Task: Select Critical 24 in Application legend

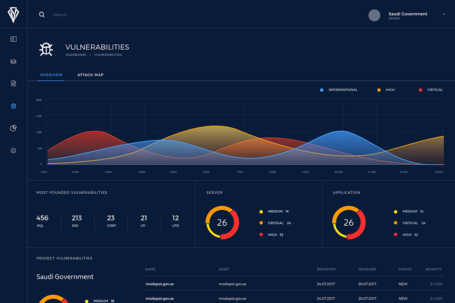Action: [410, 223]
